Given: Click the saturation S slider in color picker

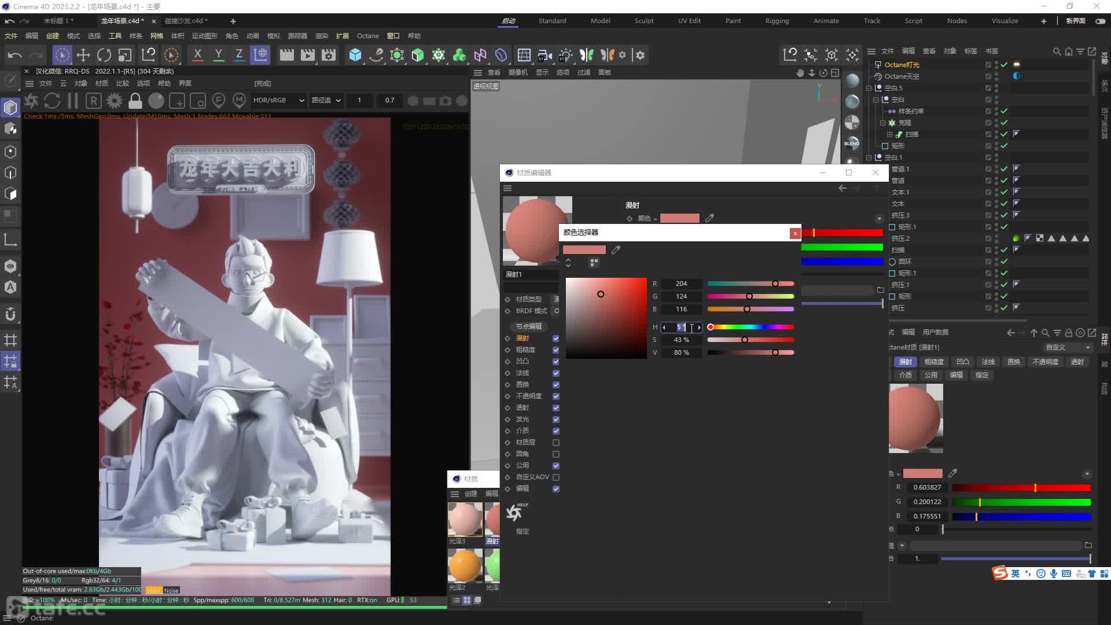Looking at the screenshot, I should click(751, 340).
